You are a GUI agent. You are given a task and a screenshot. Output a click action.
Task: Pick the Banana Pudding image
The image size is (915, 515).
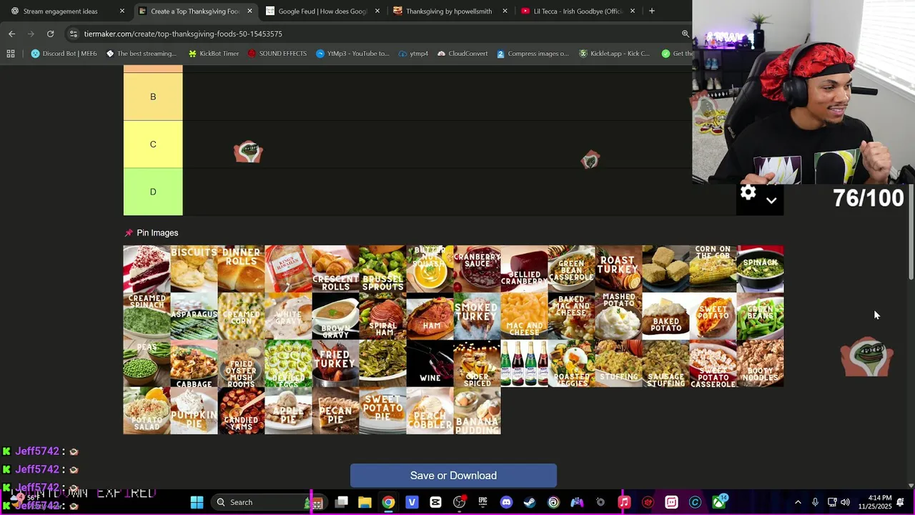477,411
